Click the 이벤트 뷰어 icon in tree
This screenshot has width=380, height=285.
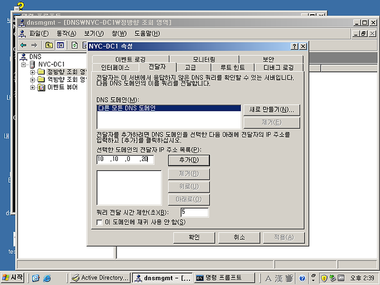coord(41,87)
